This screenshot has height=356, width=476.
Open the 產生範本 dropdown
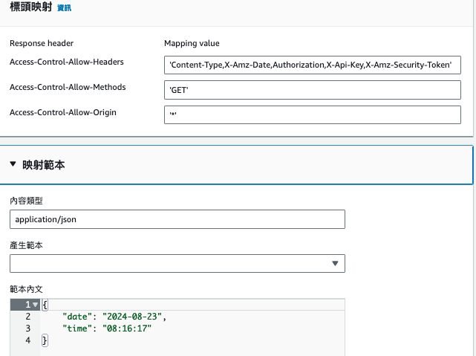[177, 263]
